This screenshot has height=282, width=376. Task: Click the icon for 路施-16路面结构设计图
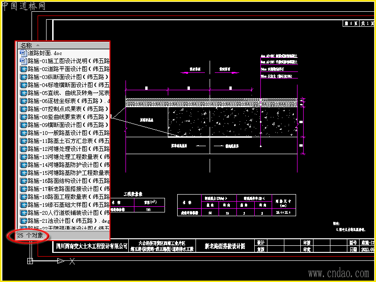pos(23,181)
